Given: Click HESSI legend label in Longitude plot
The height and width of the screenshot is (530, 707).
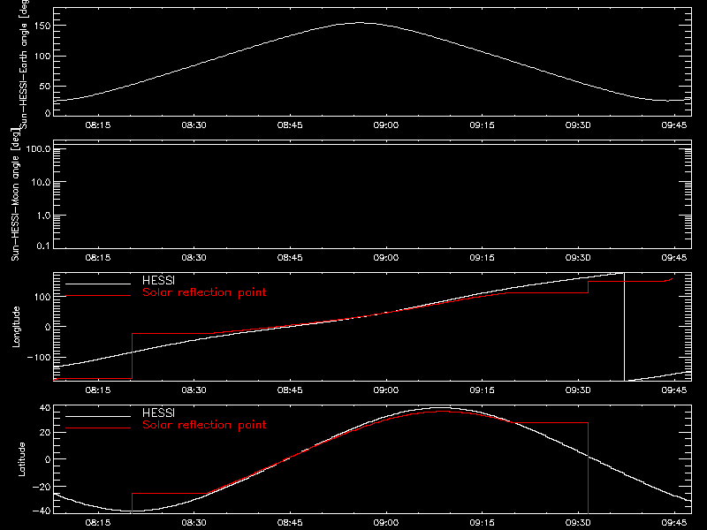Looking at the screenshot, I should tap(158, 280).
